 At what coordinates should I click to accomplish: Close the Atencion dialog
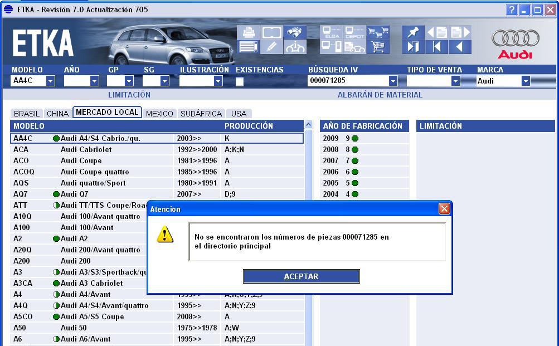point(444,209)
